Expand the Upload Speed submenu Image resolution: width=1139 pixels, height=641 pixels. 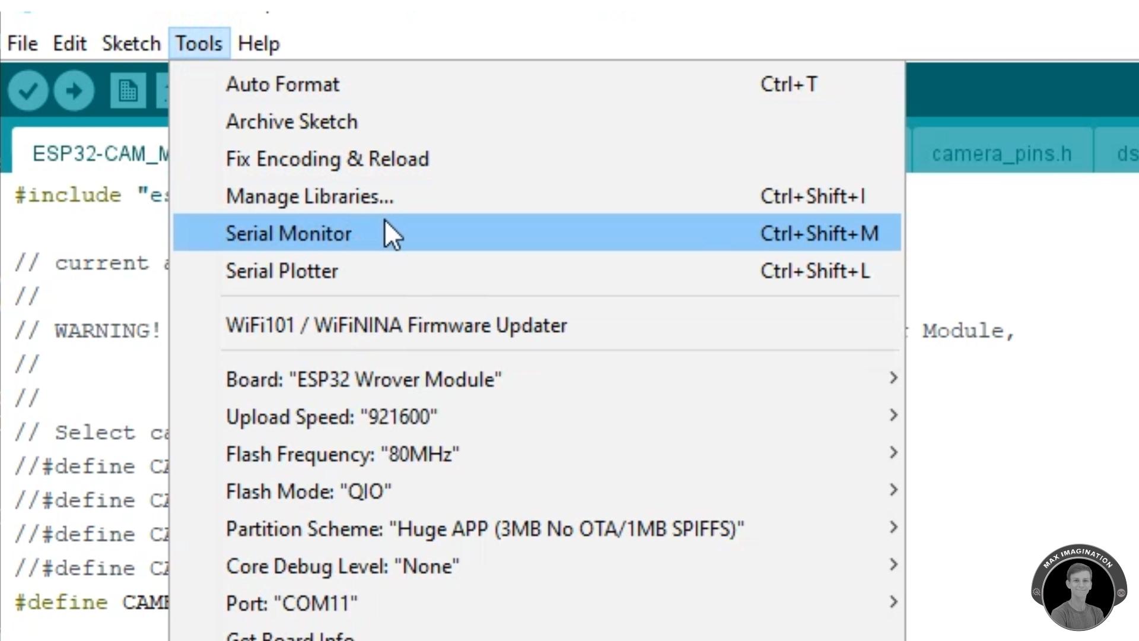[893, 416]
